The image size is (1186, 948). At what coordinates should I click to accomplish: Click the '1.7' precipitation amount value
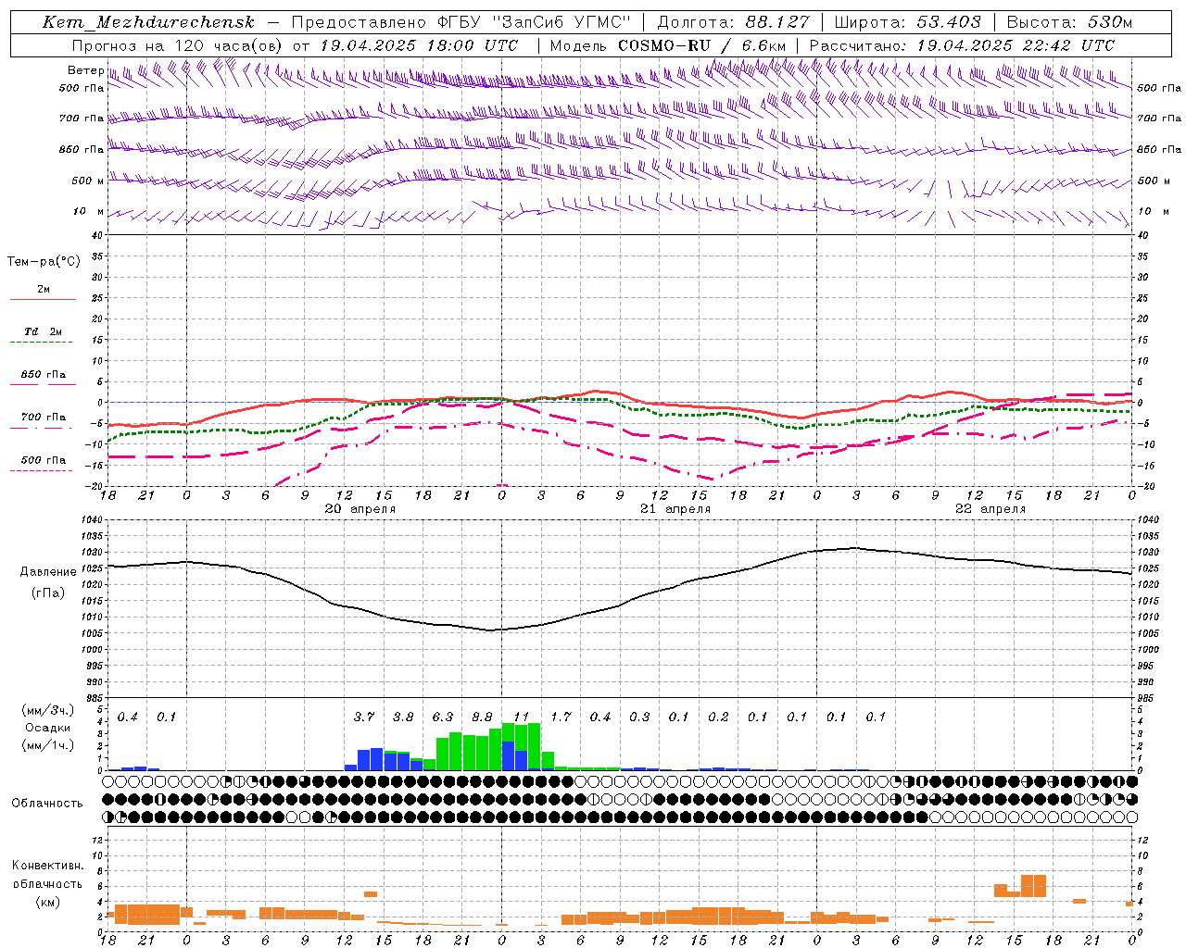pos(561,717)
